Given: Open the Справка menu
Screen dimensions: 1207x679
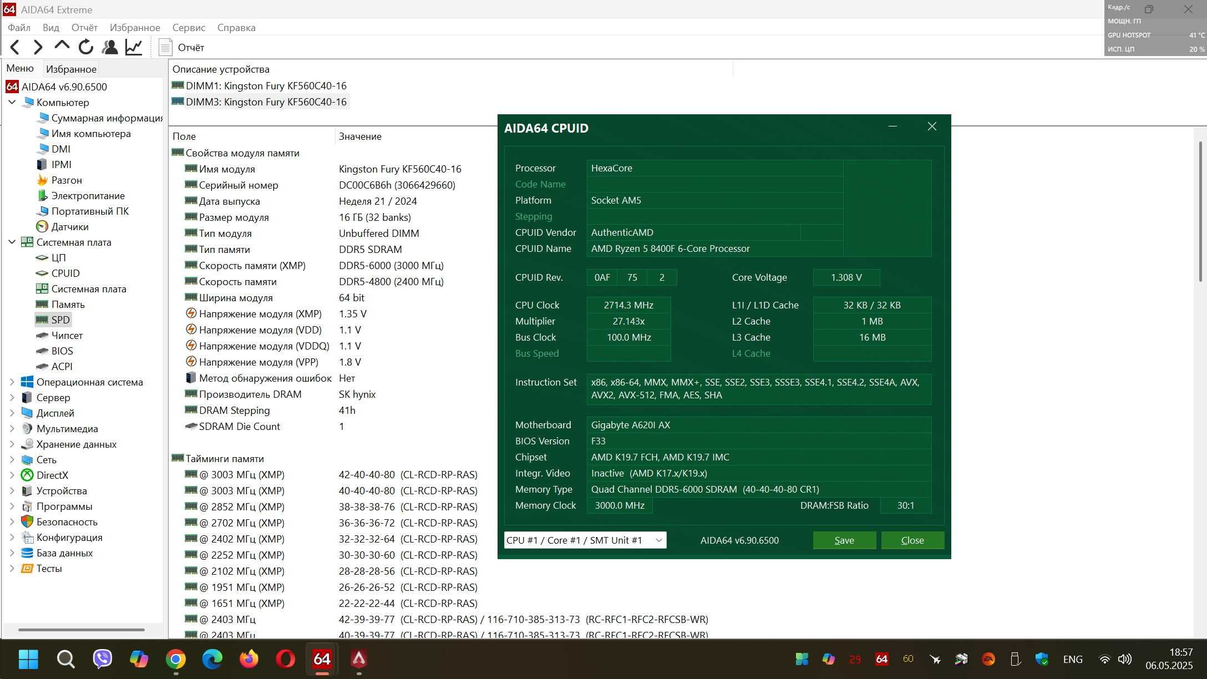Looking at the screenshot, I should pyautogui.click(x=236, y=27).
